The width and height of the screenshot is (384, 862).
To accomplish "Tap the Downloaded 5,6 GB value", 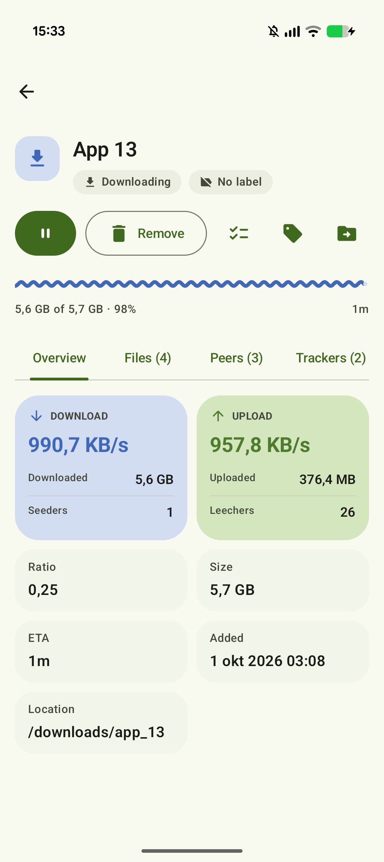I will [154, 479].
